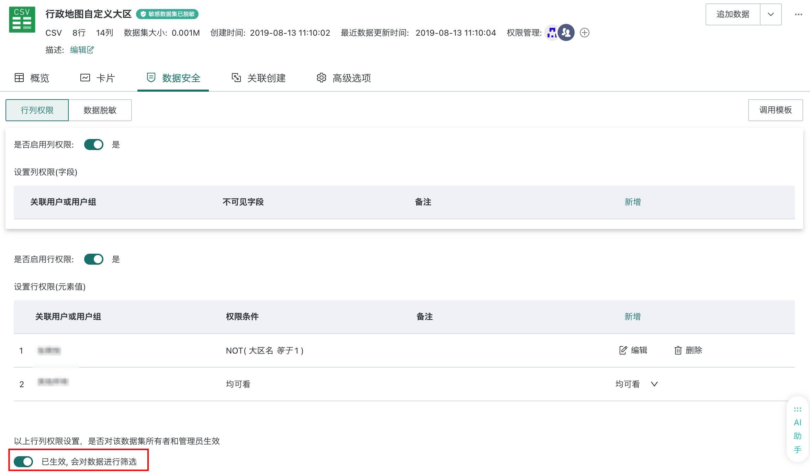The width and height of the screenshot is (810, 473).
Task: Click 新增 in the row permissions table
Action: (632, 316)
